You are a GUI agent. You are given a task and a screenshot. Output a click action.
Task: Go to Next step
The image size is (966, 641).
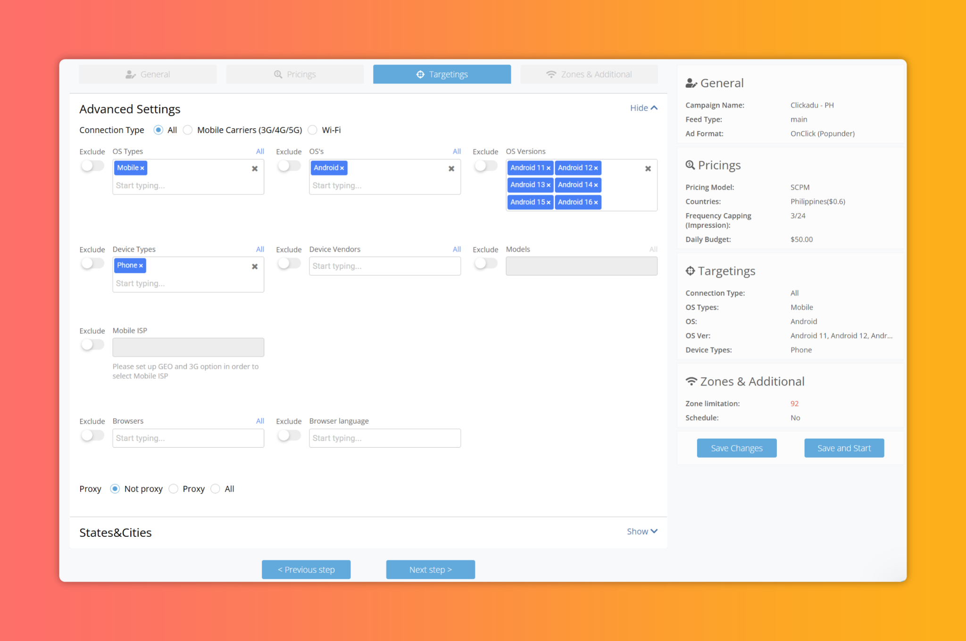click(430, 569)
